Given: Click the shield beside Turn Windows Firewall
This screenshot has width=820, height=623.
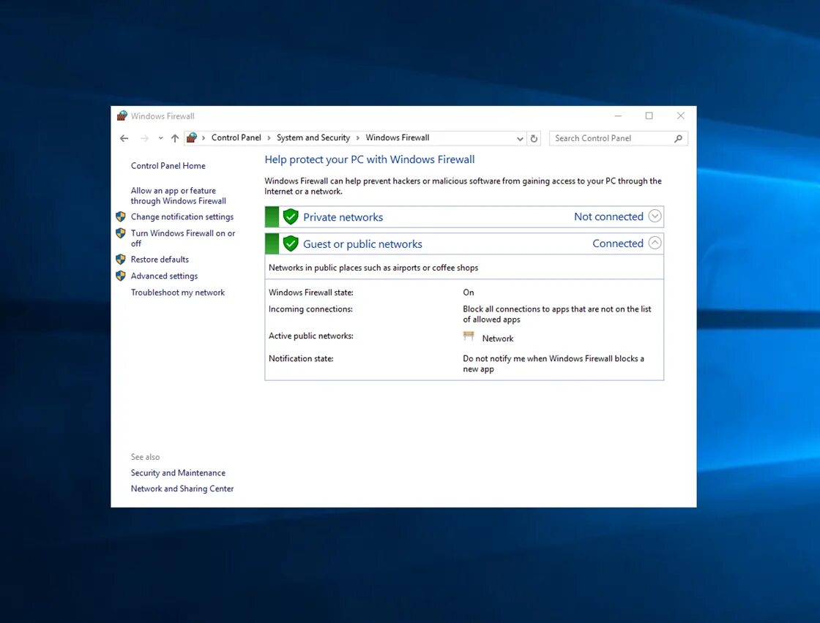Looking at the screenshot, I should [x=121, y=233].
